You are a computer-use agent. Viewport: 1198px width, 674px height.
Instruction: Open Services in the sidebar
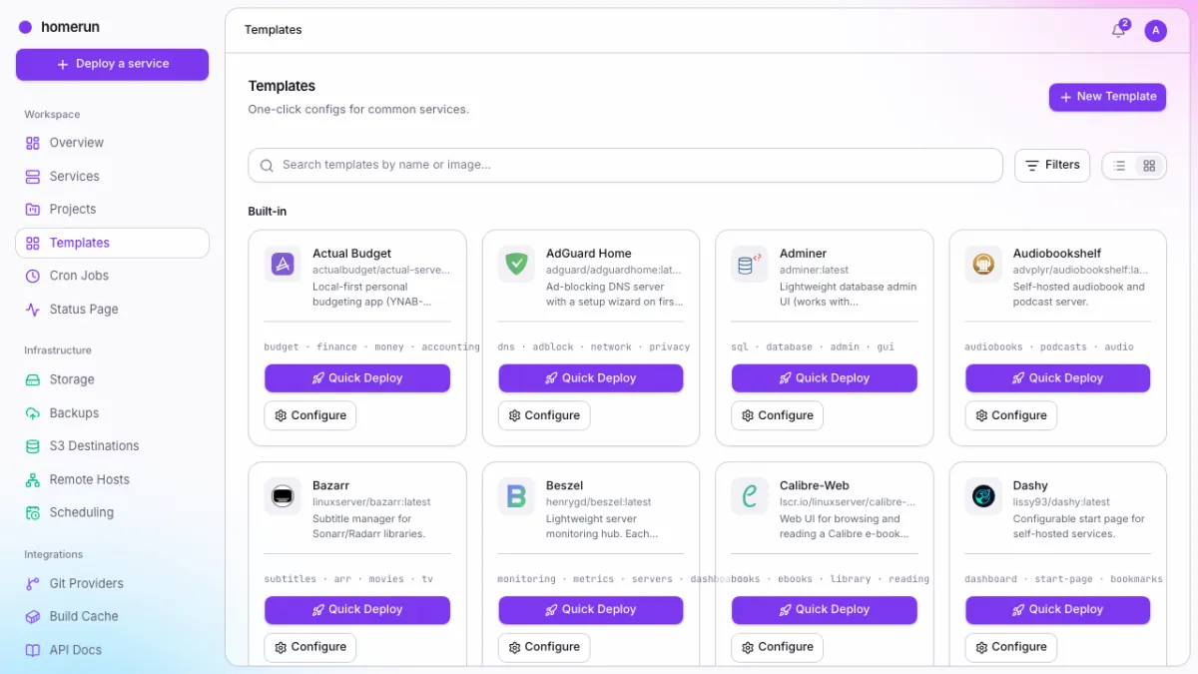pos(112,177)
